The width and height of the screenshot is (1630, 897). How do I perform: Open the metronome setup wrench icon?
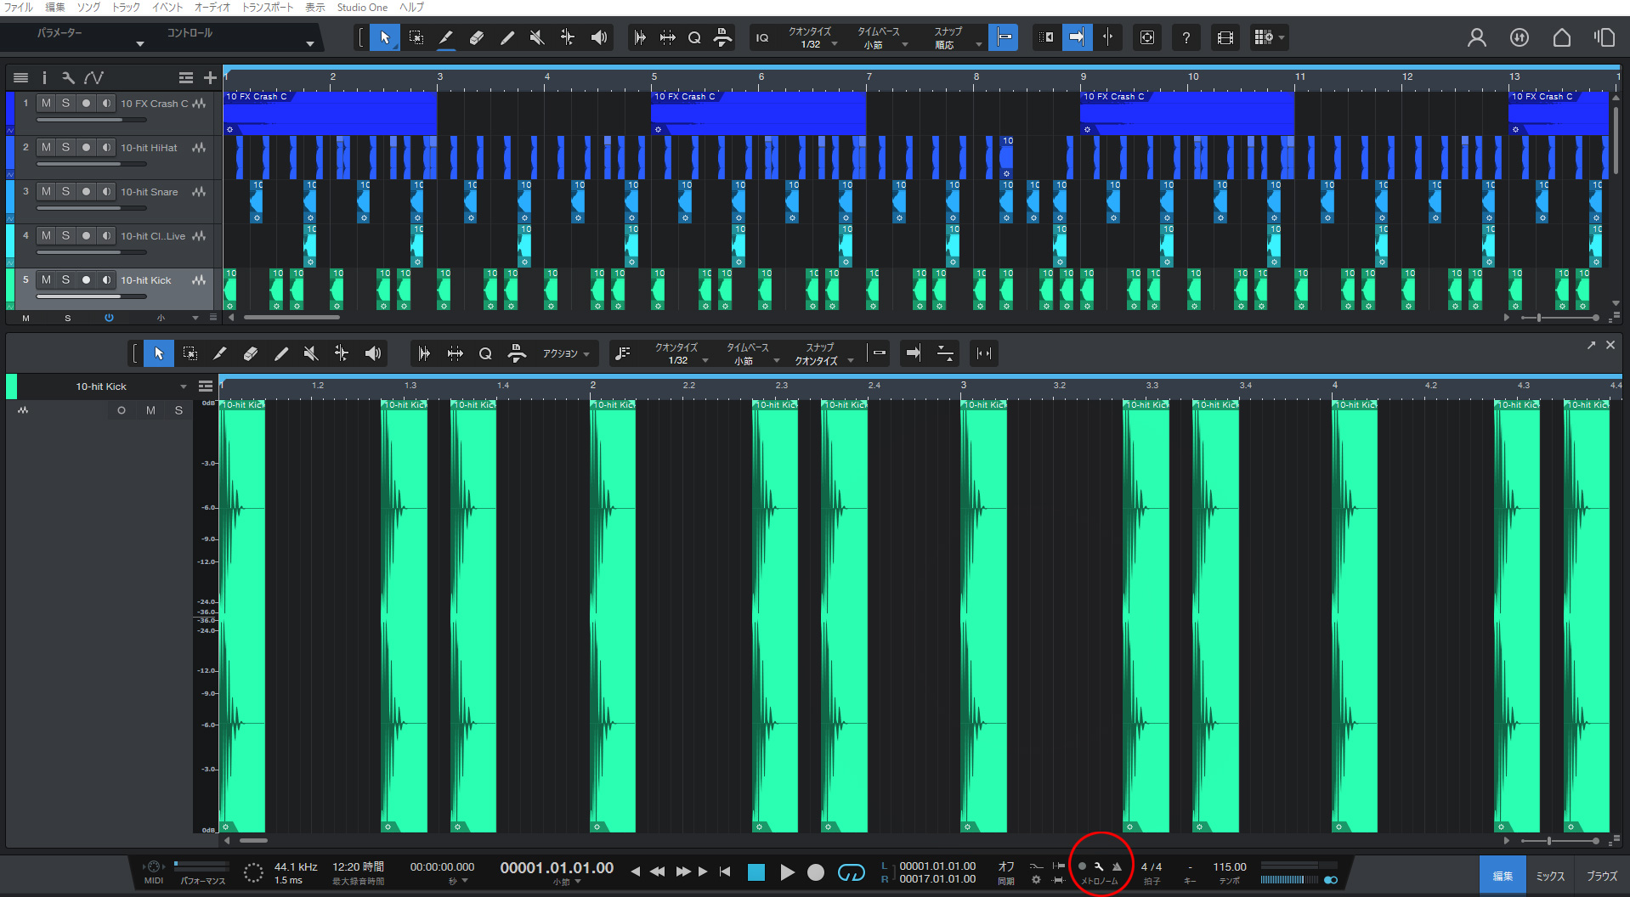(x=1099, y=866)
